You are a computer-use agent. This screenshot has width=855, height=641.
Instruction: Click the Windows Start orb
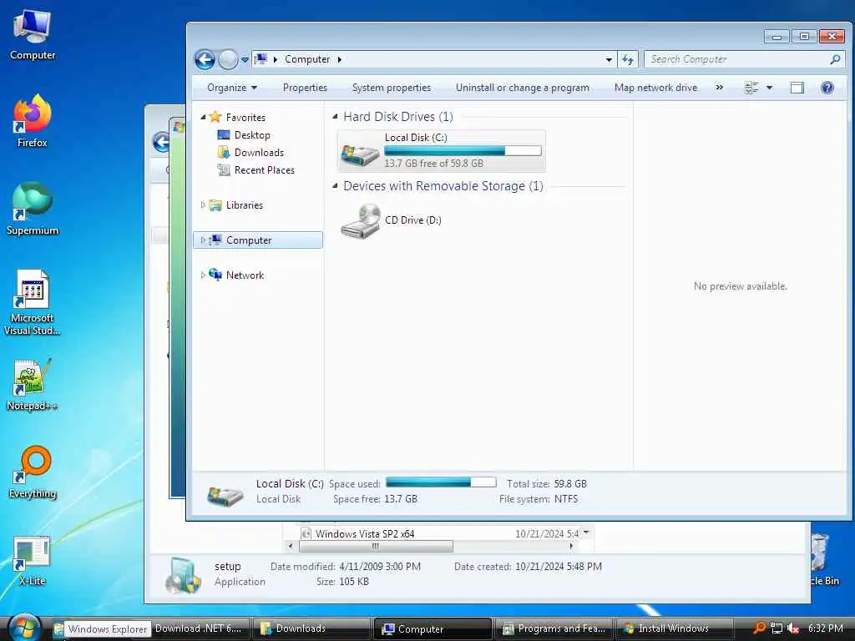23,628
